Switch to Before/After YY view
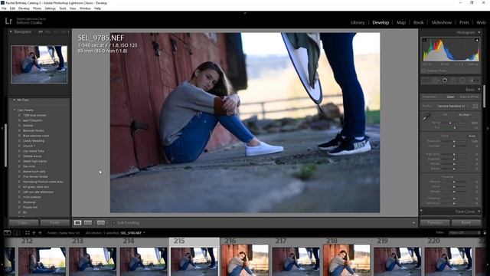Viewport: 490px width, 276px height. [101, 223]
